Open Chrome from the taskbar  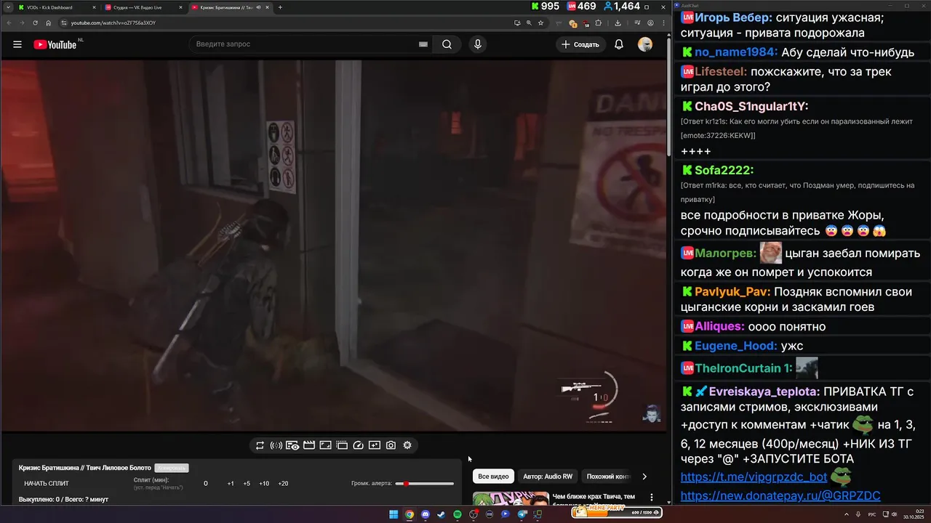coord(409,514)
